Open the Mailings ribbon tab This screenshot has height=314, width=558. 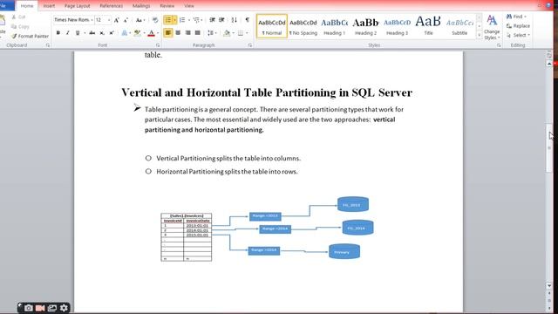141,6
